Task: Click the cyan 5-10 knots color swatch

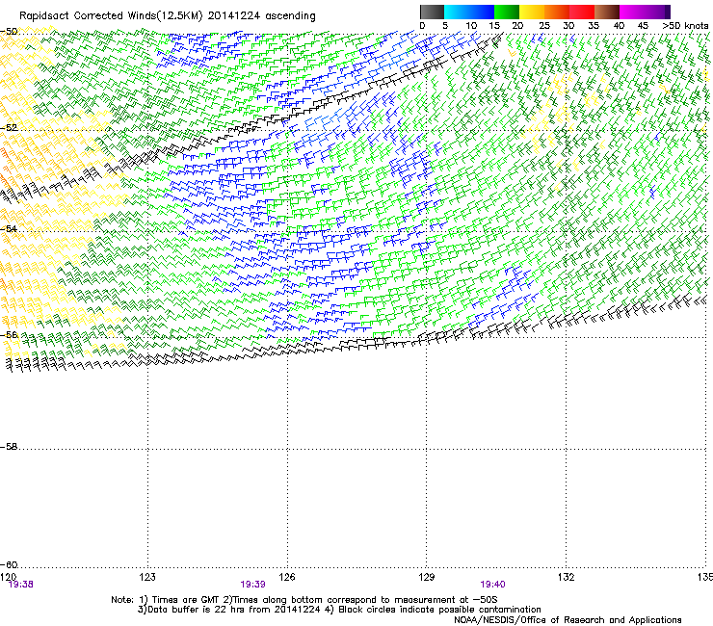Action: tap(457, 12)
